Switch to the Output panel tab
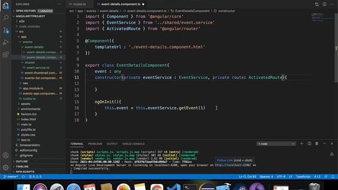 click(112, 144)
